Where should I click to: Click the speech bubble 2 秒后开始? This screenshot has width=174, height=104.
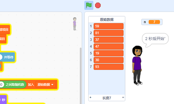tap(155, 39)
